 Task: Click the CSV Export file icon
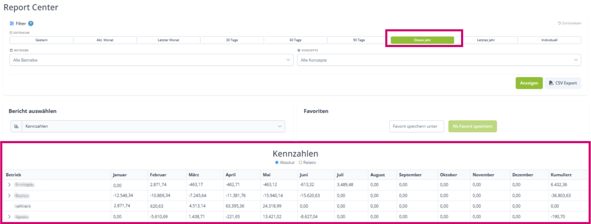tap(551, 83)
